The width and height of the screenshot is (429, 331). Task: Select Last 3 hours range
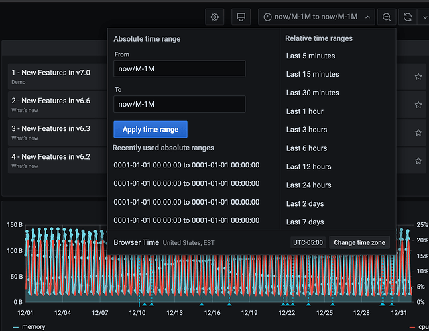307,130
